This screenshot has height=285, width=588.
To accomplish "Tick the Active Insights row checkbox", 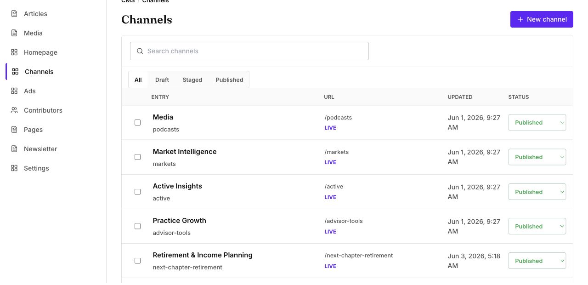I will click(x=137, y=192).
